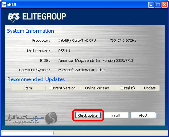The width and height of the screenshot is (169, 137).
Task: Click the Processor: label
Action: pyautogui.click(x=41, y=41)
